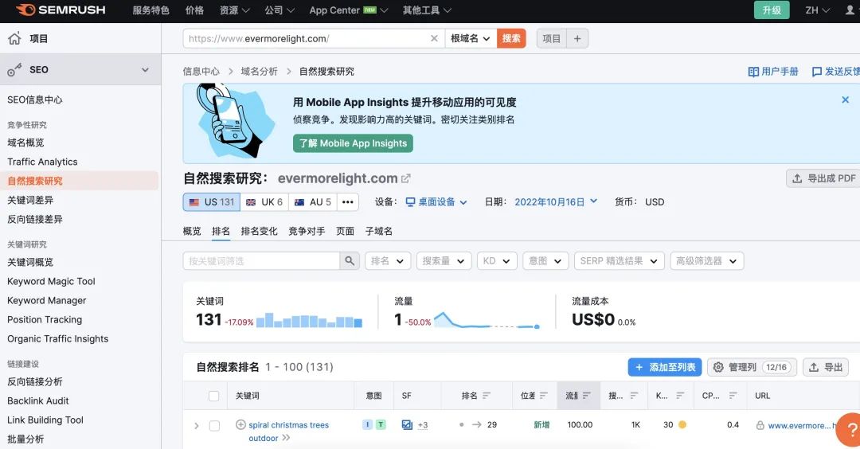Open more countries ellipsis button
This screenshot has height=449, width=860.
pos(348,201)
